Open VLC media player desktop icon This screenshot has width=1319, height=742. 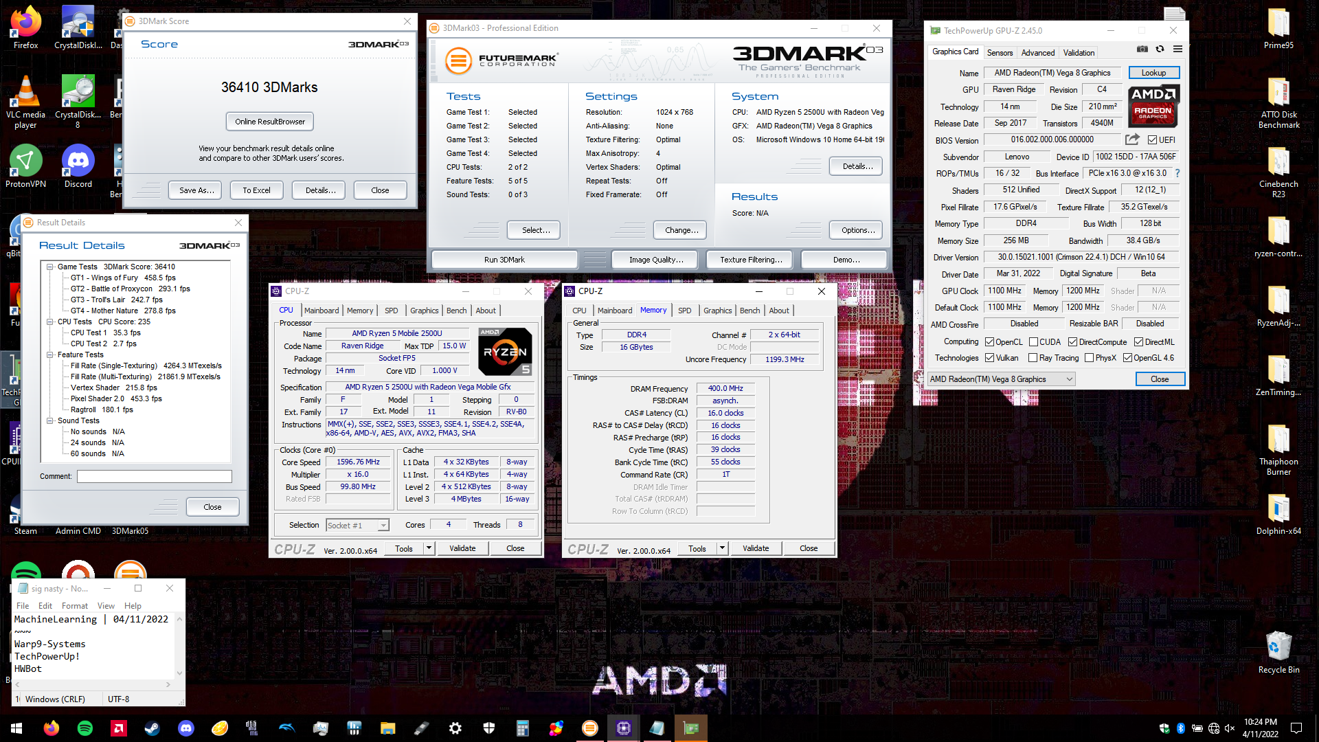coord(25,102)
